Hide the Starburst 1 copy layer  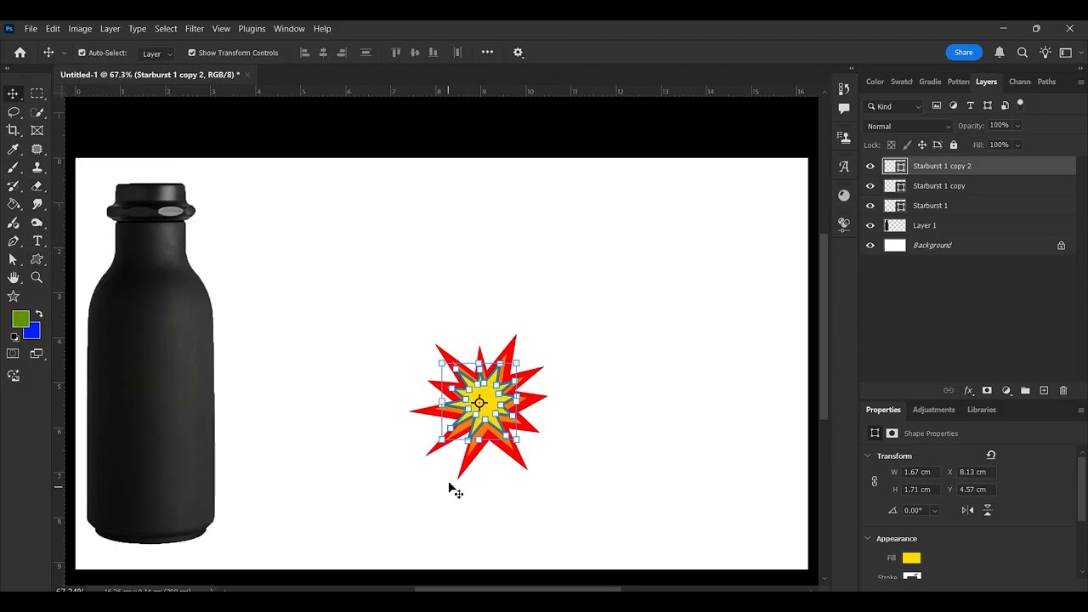click(x=870, y=186)
